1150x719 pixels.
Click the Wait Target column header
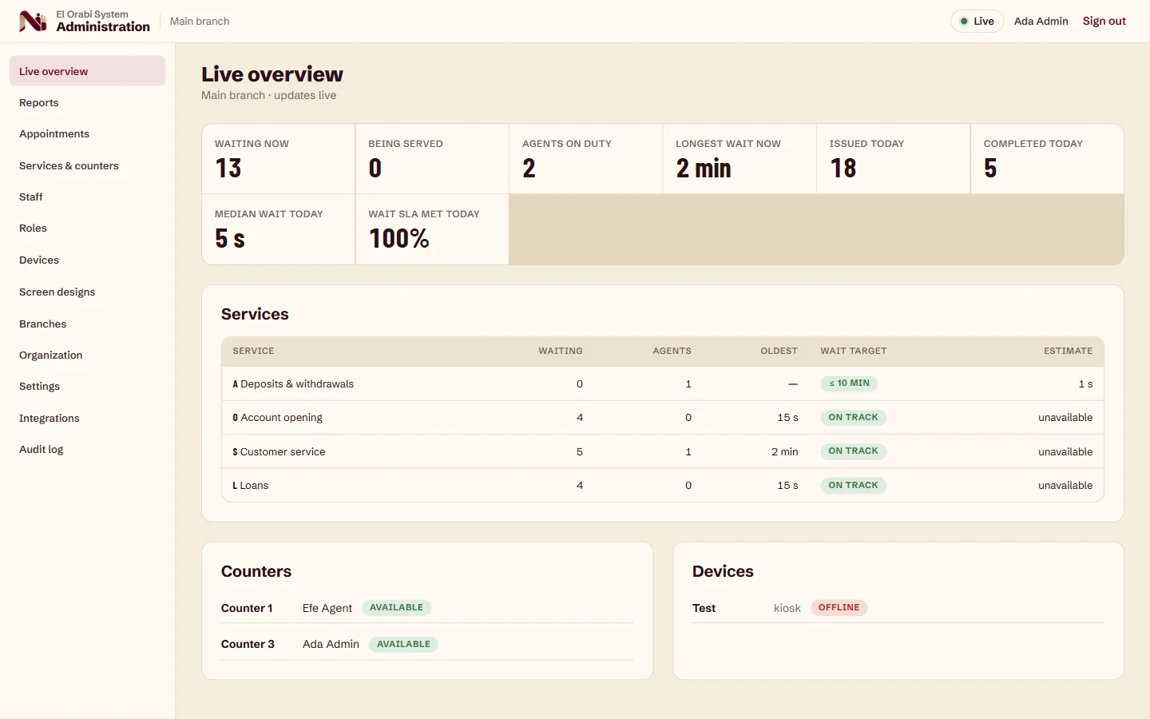[x=854, y=351]
